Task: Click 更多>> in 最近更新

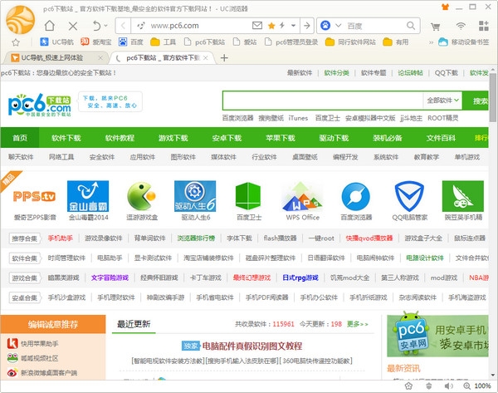Action: pyautogui.click(x=358, y=324)
